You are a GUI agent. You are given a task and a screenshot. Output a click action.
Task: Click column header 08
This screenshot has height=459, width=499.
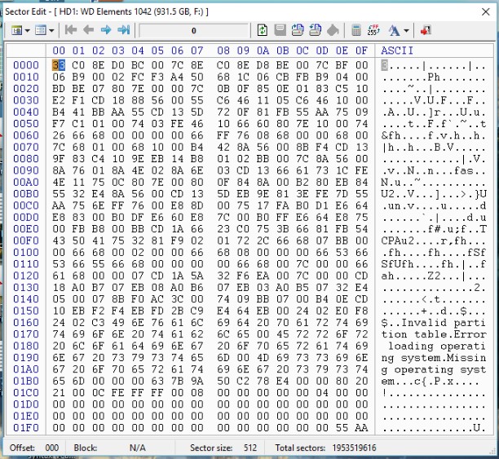click(223, 51)
